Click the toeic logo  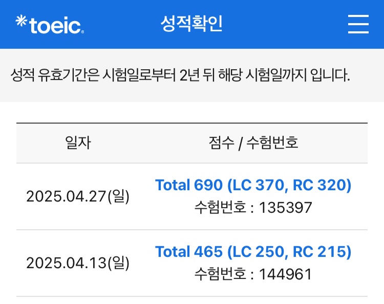click(50, 24)
